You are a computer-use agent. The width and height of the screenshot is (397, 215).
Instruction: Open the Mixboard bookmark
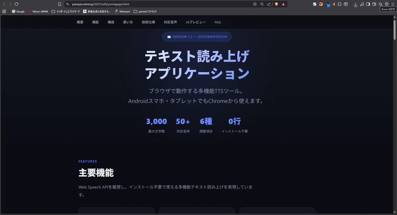[122, 11]
